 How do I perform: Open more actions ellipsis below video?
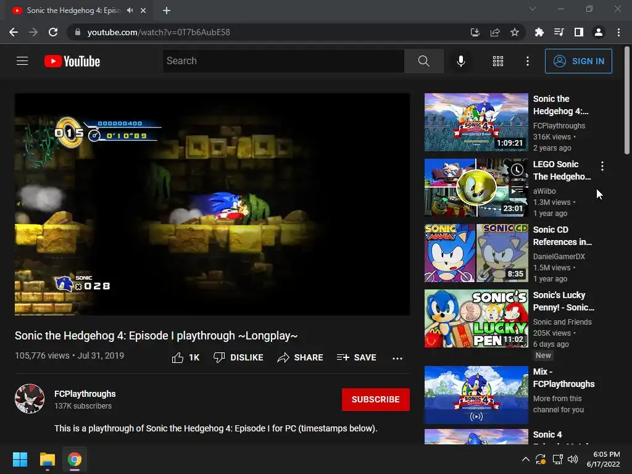tap(397, 358)
